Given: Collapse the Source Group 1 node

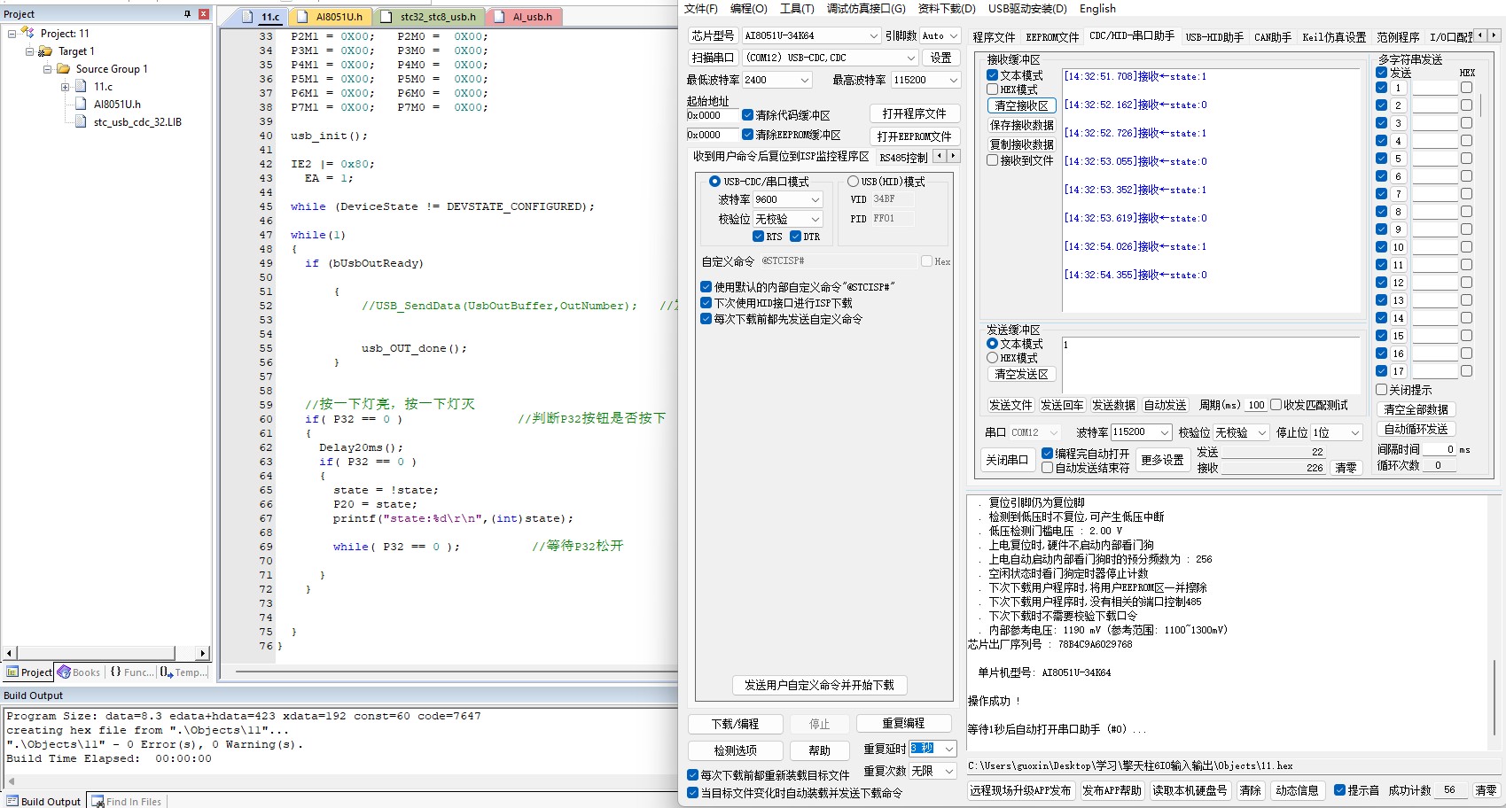Looking at the screenshot, I should [47, 69].
